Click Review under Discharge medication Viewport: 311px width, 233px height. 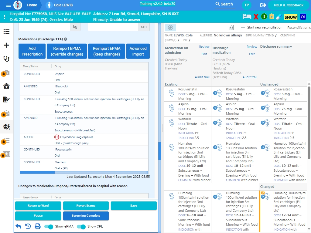(x=252, y=47)
